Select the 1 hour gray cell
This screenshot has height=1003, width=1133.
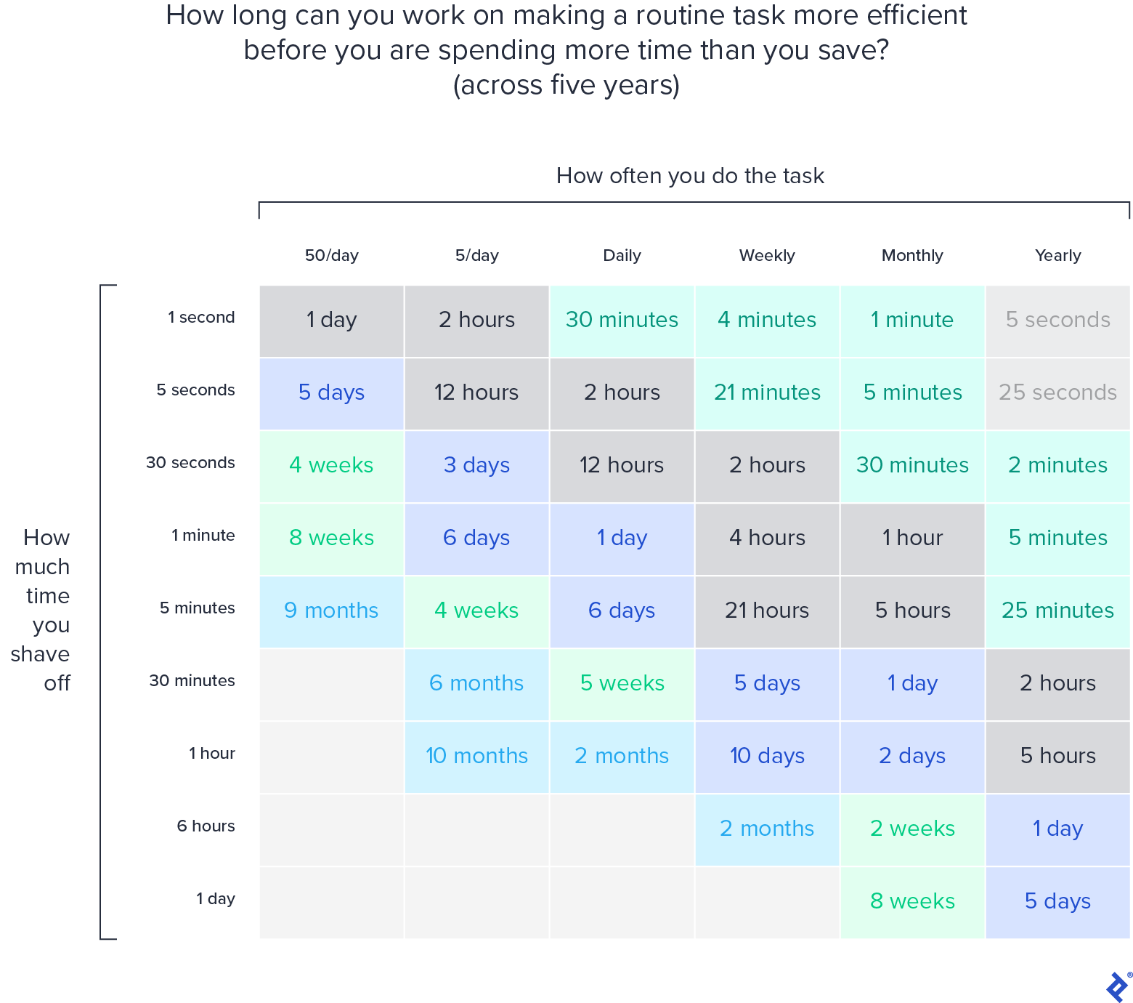pos(912,538)
